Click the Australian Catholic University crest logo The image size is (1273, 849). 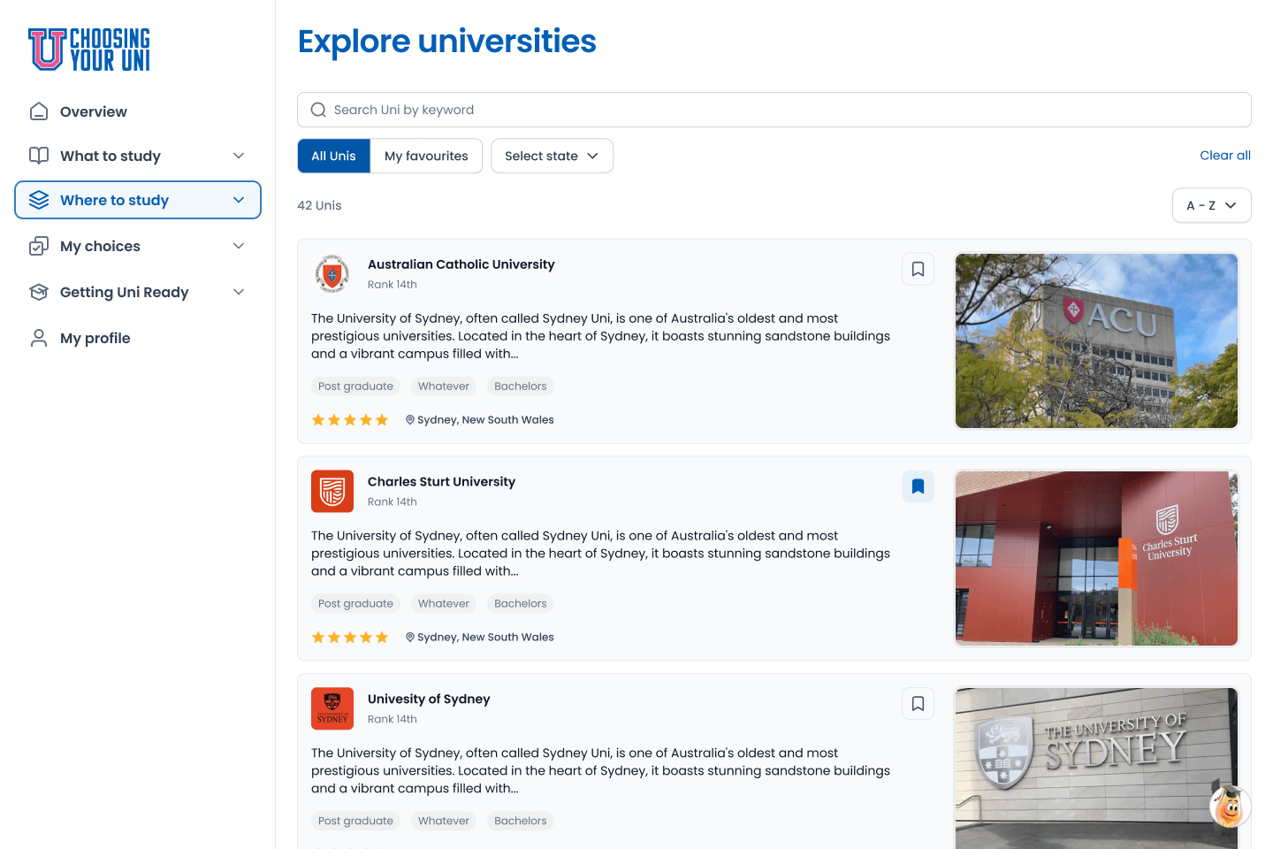[332, 274]
